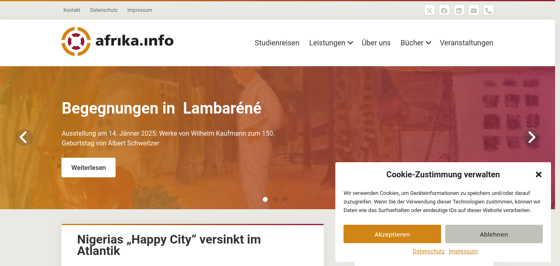This screenshot has width=560, height=266.
Task: Expand the Bücher dropdown menu
Action: click(416, 43)
